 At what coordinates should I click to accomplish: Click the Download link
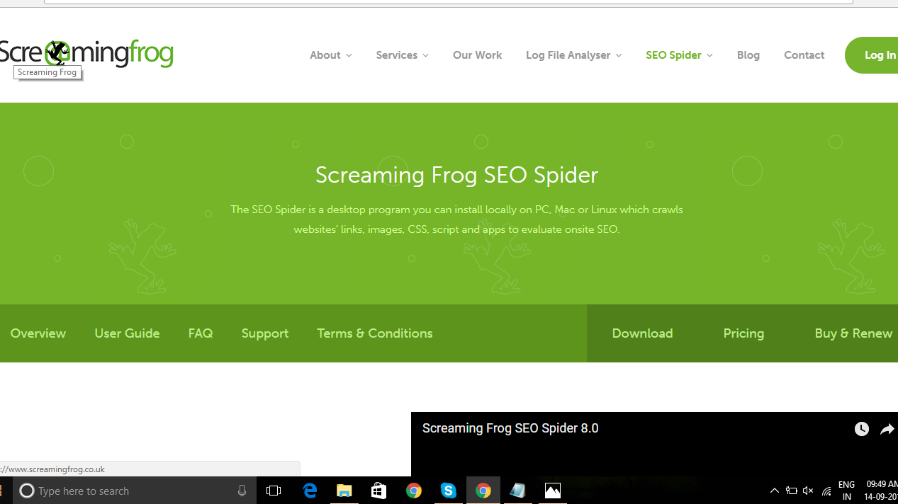[642, 333]
